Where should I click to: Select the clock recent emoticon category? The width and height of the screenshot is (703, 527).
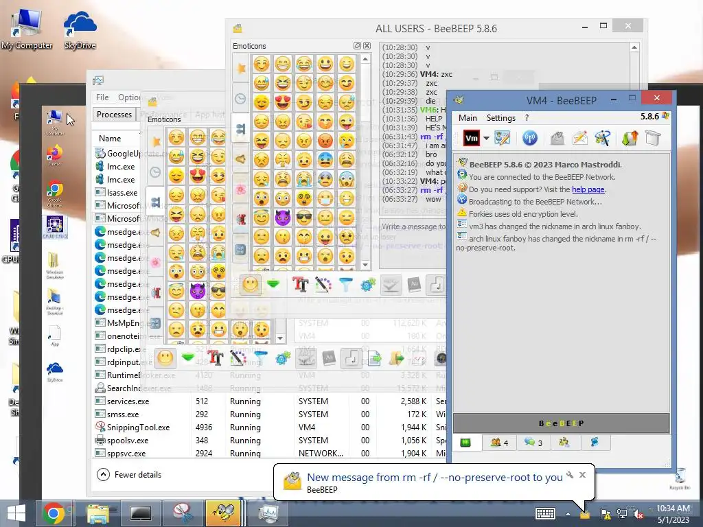(241, 99)
